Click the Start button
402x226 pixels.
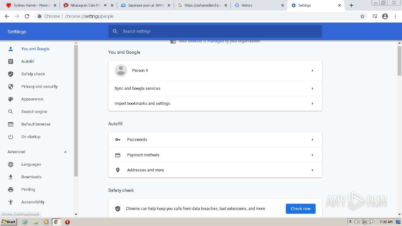pyautogui.click(x=9, y=222)
